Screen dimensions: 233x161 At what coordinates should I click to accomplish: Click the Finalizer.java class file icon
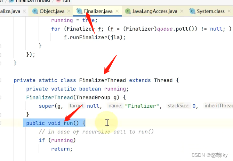point(79,11)
